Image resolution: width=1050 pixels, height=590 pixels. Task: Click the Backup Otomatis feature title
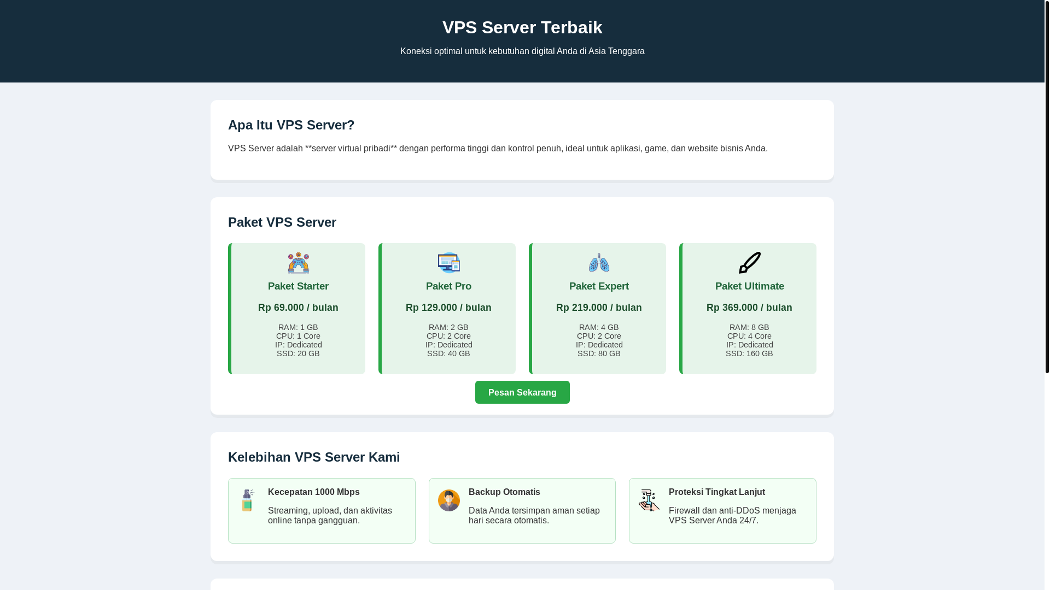click(504, 492)
